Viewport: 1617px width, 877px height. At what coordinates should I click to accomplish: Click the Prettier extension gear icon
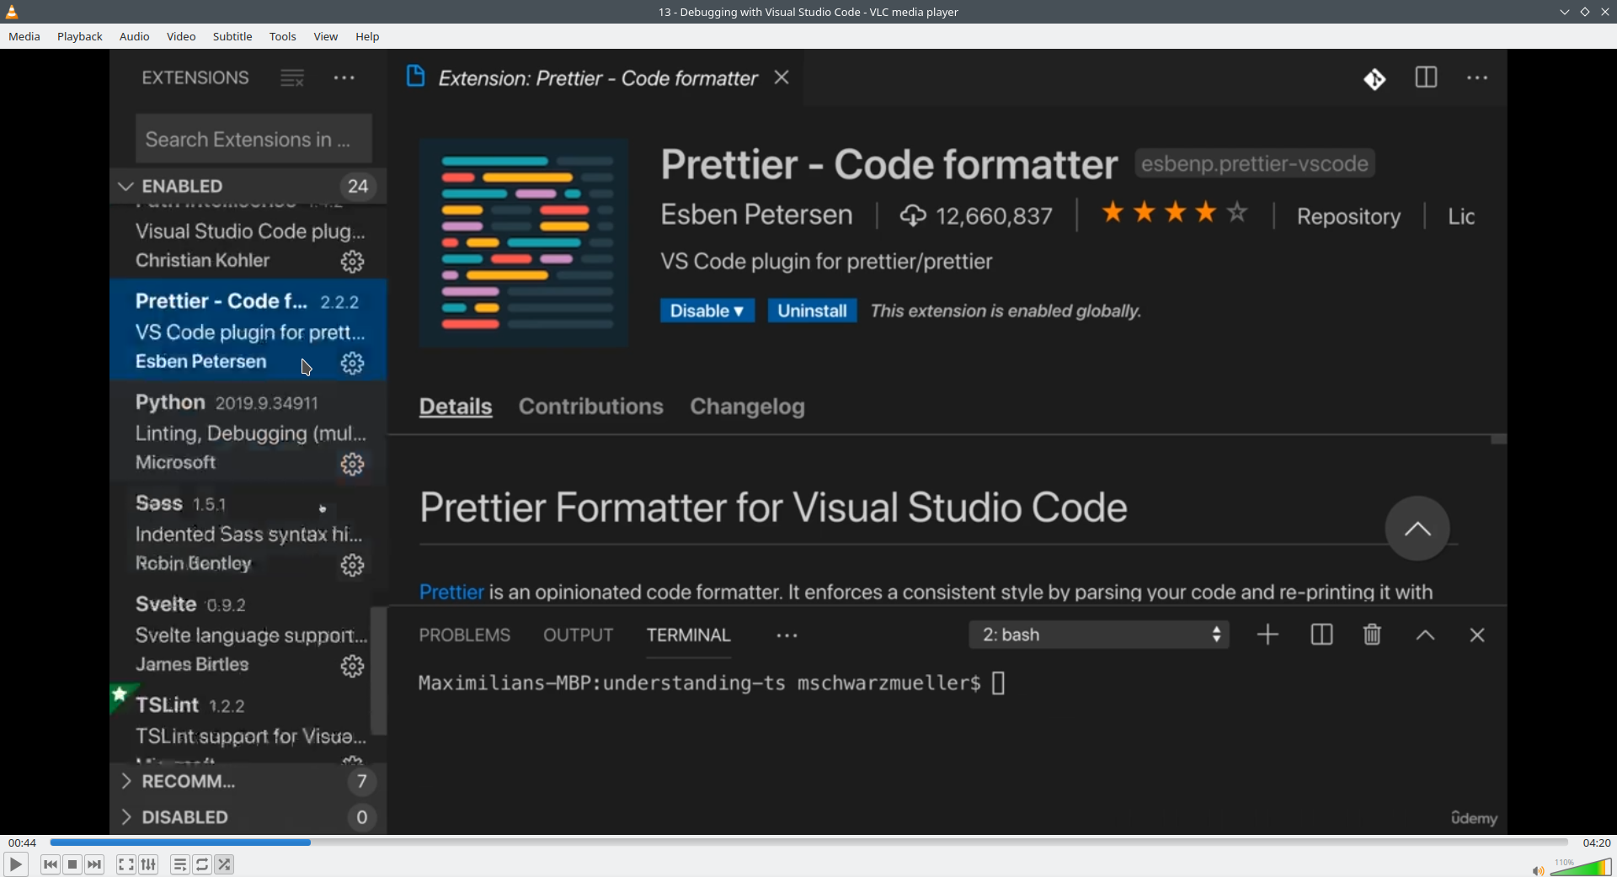click(x=352, y=364)
